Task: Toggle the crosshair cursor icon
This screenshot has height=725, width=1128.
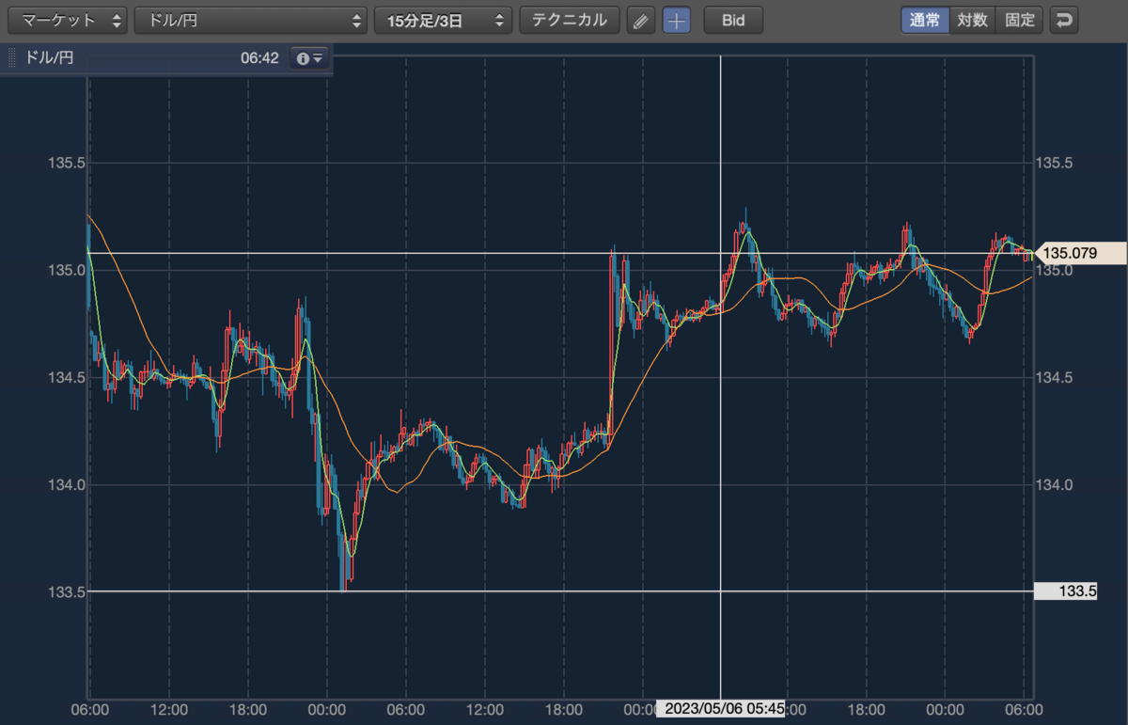Action: click(x=677, y=20)
